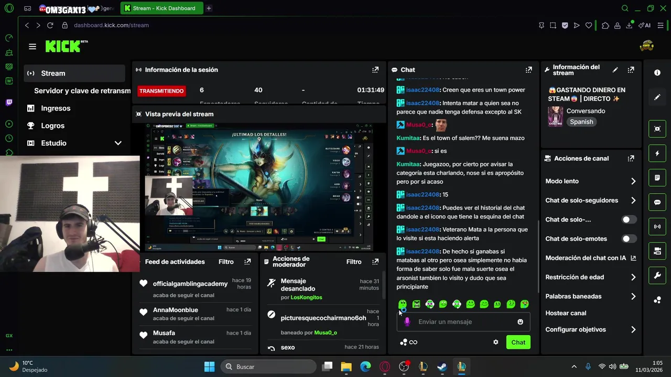This screenshot has width=671, height=377.
Task: Click the infinity icon below chat input
Action: coord(414,342)
